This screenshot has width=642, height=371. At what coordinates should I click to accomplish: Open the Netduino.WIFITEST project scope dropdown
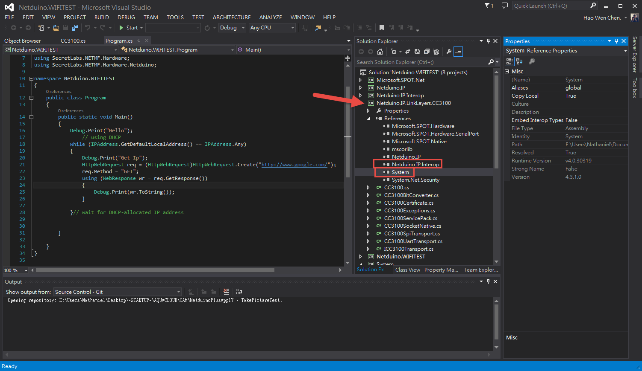click(115, 50)
